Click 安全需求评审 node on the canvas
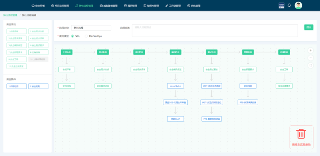Image resolution: width=320 pixels, height=156 pixels. [103, 86]
